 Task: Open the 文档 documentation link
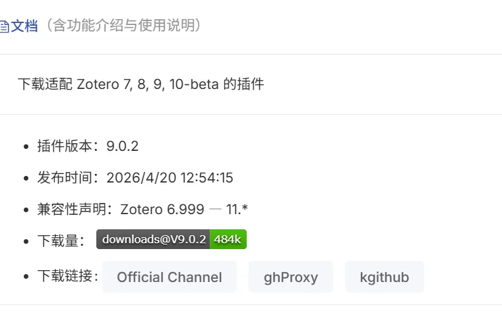pyautogui.click(x=24, y=26)
